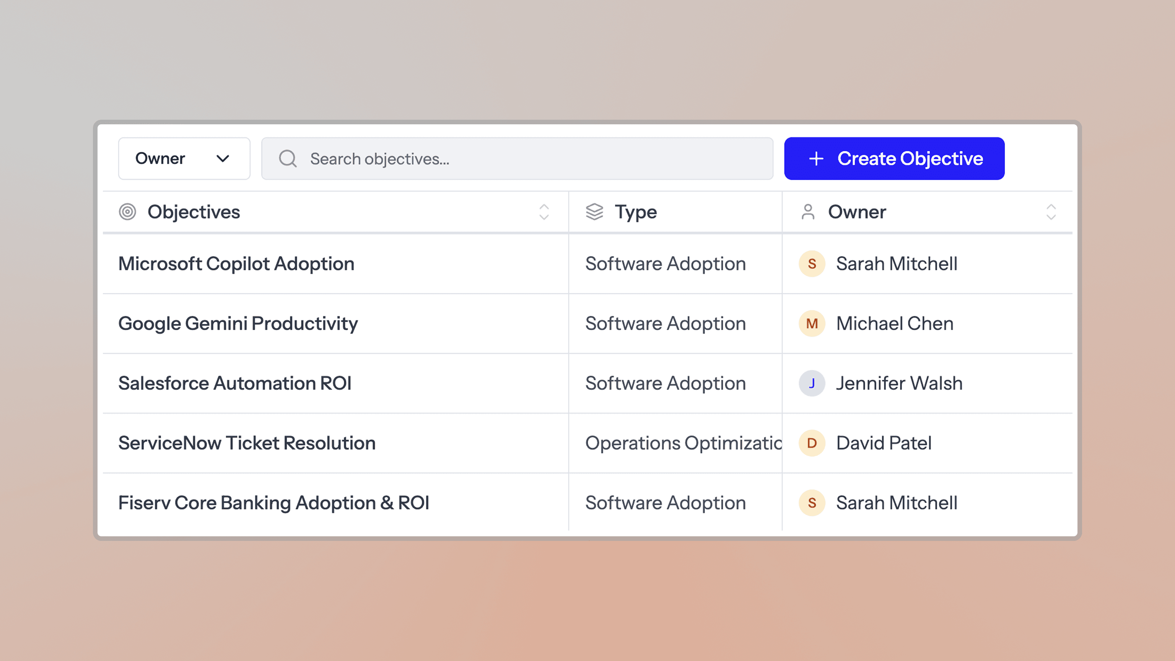This screenshot has height=661, width=1175.
Task: Click Software Adoption type for Fiserv row
Action: point(666,503)
